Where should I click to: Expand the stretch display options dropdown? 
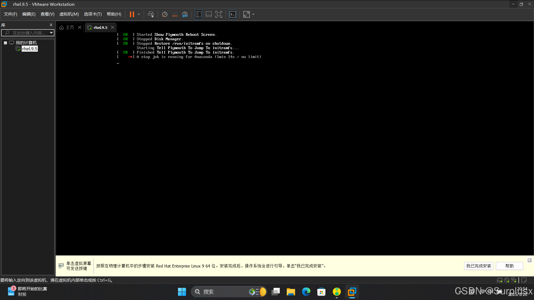click(253, 14)
